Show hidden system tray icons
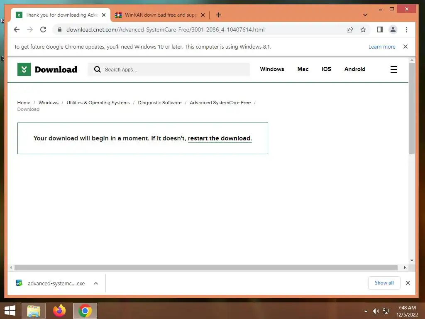The width and height of the screenshot is (425, 319). click(x=366, y=311)
